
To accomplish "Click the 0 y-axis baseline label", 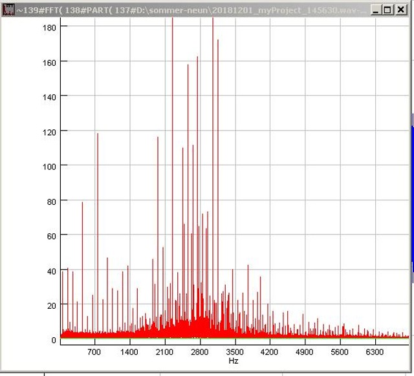I will coord(54,340).
